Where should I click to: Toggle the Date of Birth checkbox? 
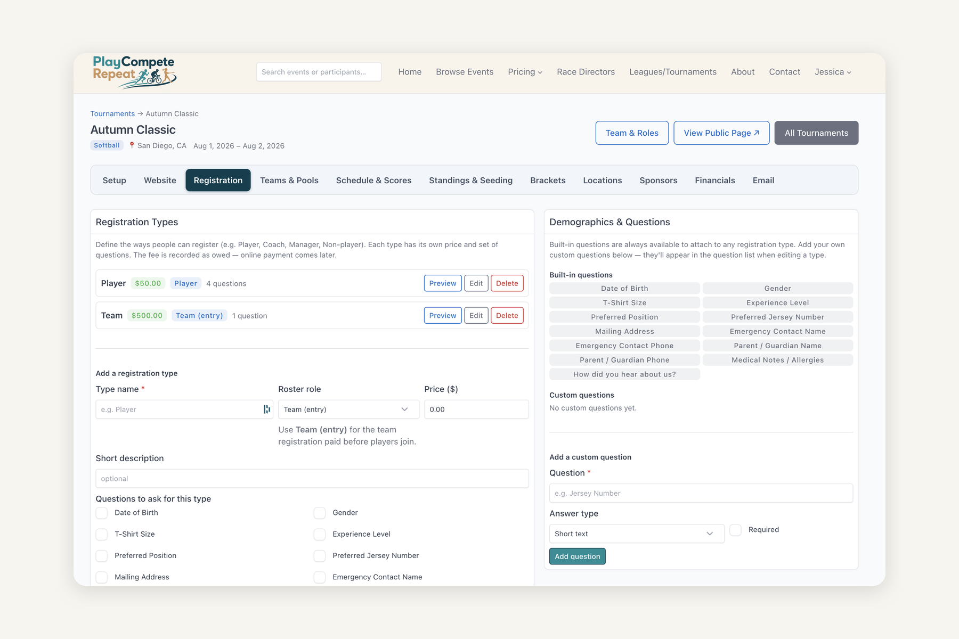[102, 513]
